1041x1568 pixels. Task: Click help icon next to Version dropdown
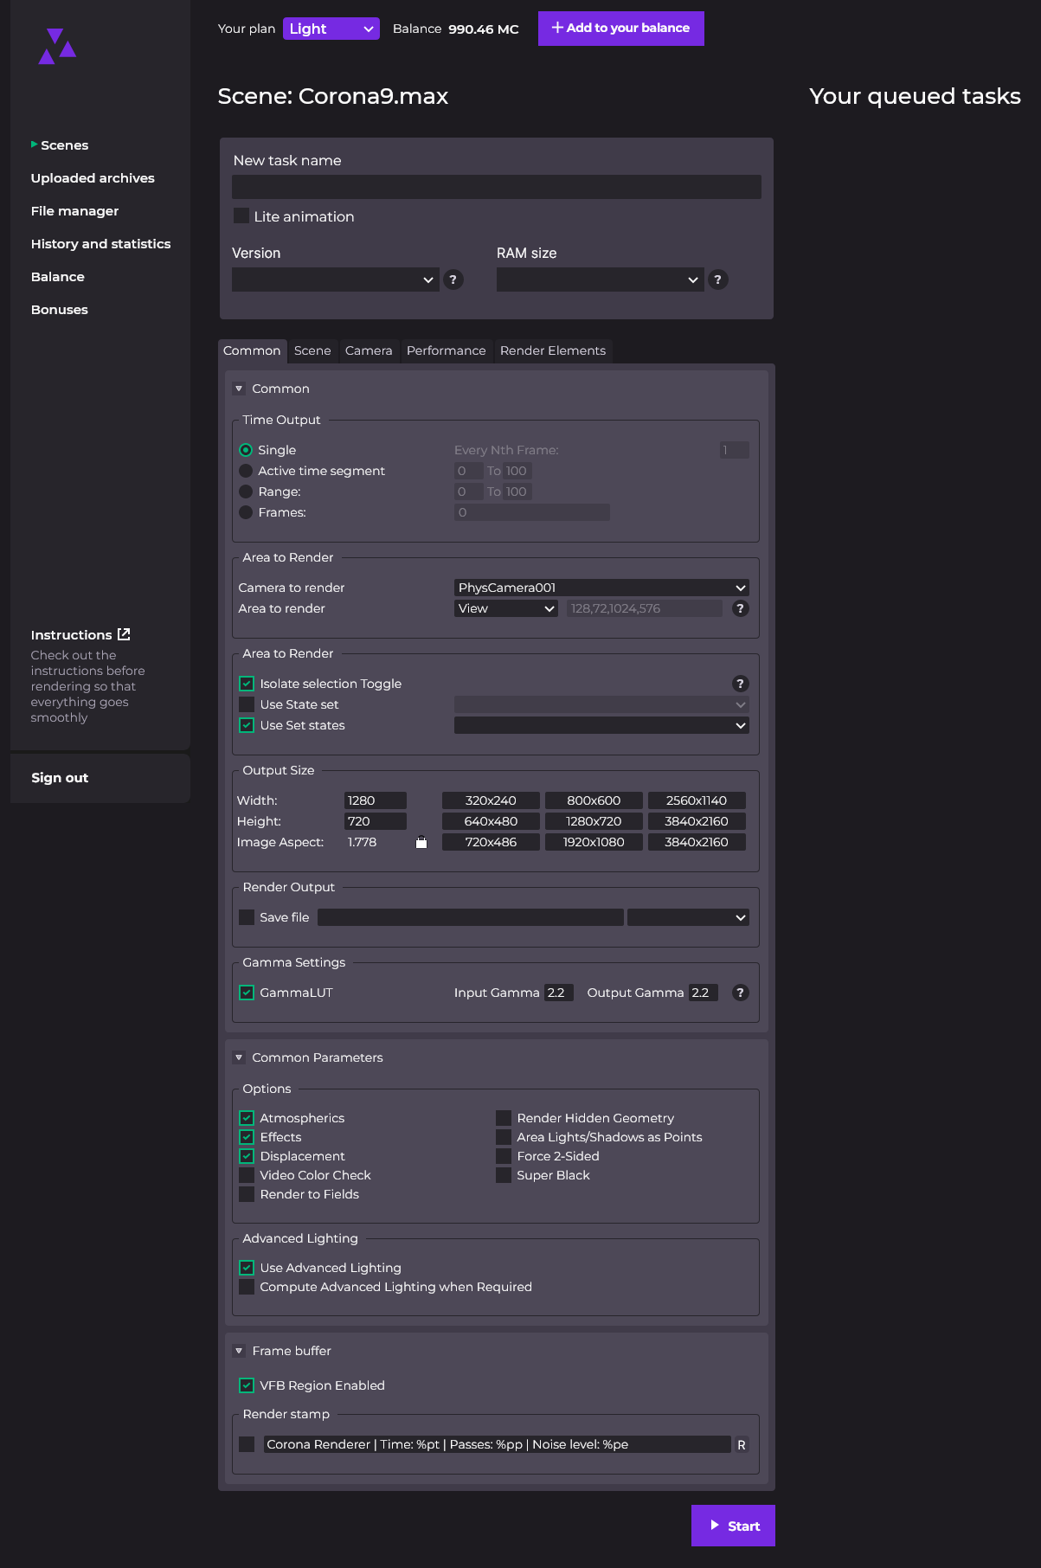tap(453, 280)
